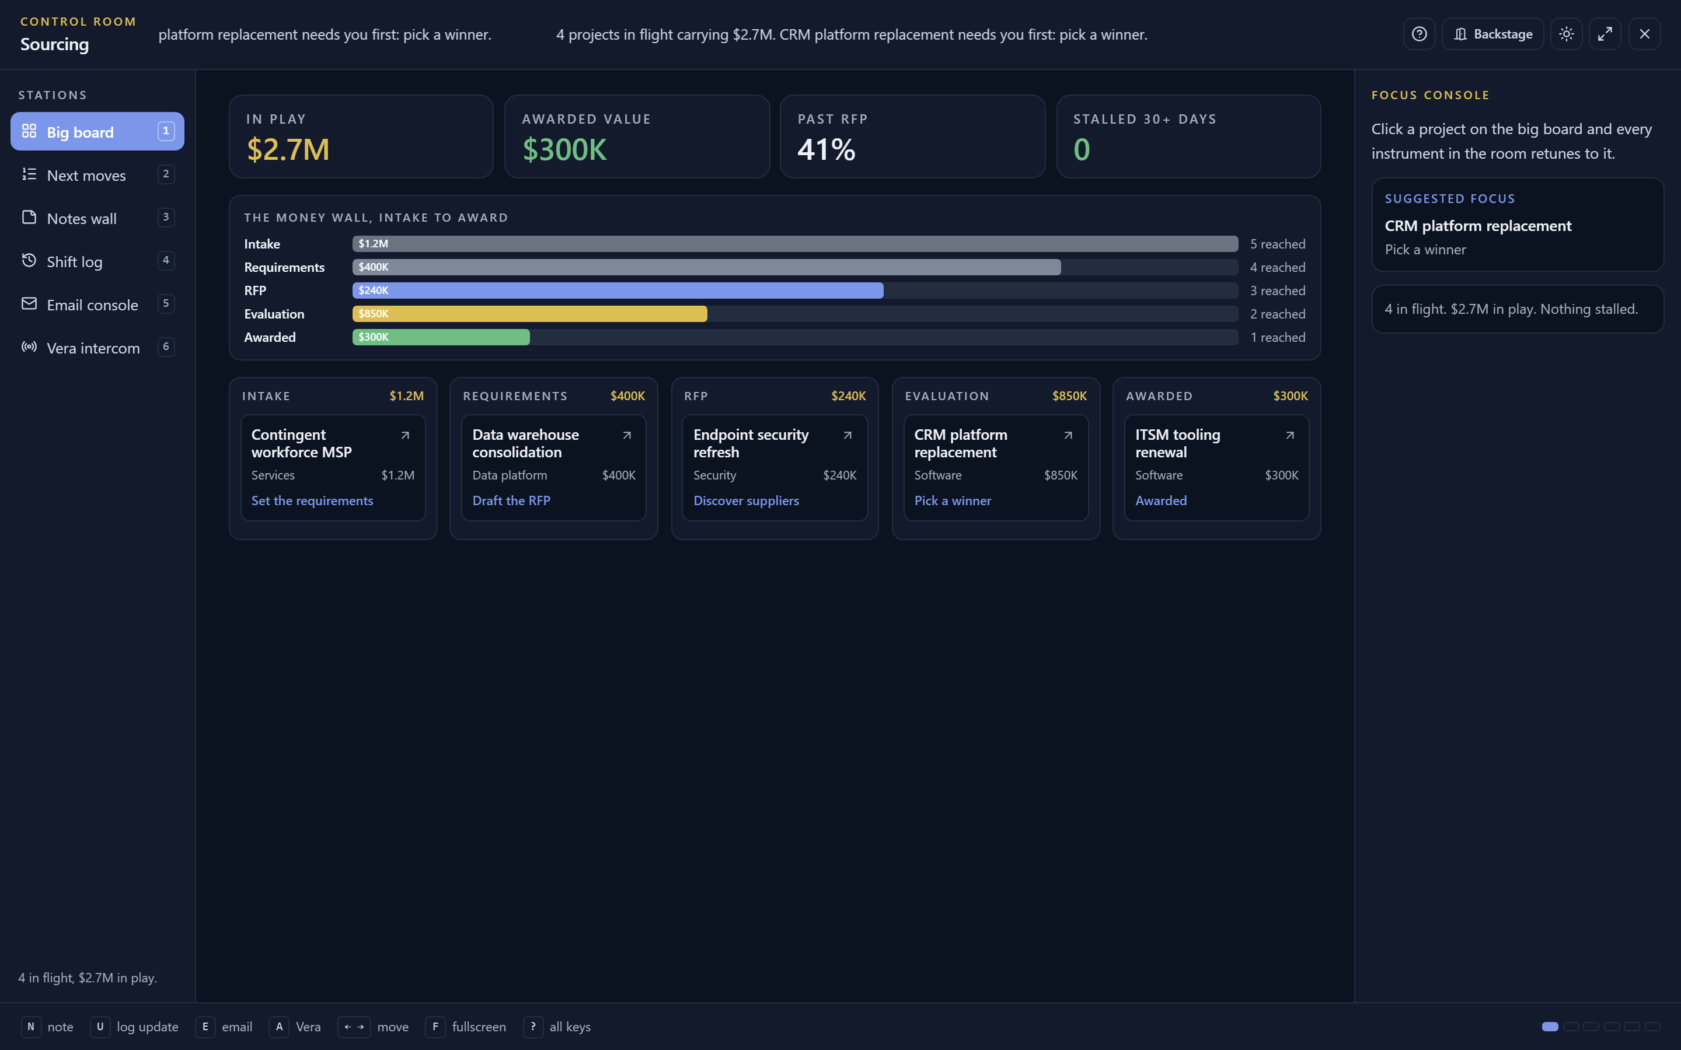This screenshot has height=1050, width=1681.
Task: Click the arrow keys move shortcut
Action: coord(354,1027)
